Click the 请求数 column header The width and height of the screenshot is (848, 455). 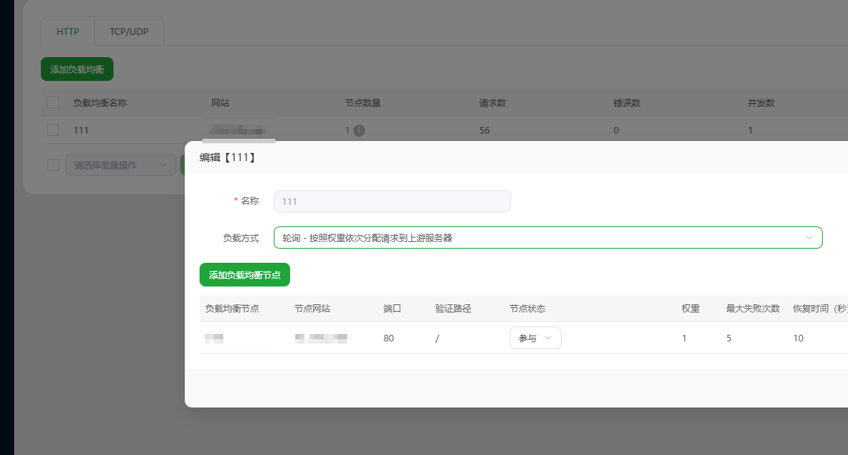click(x=493, y=102)
